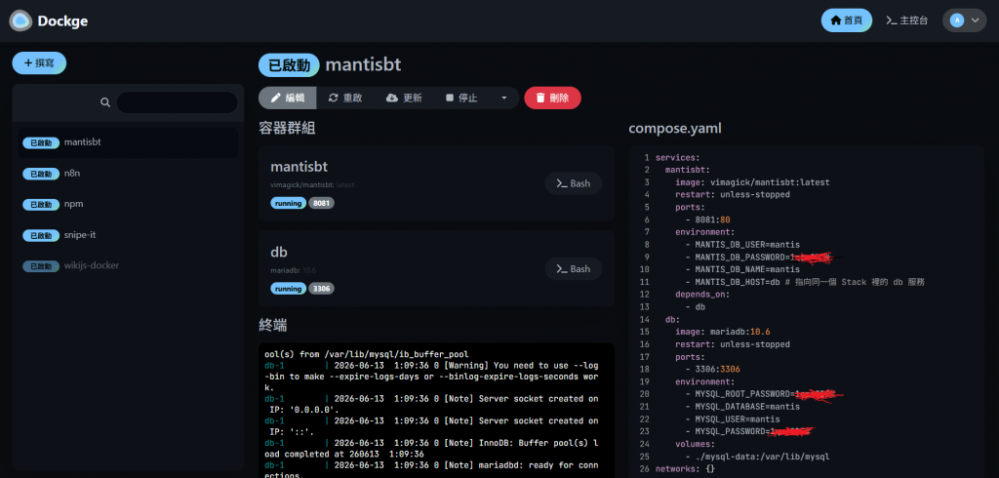This screenshot has height=478, width=999.
Task: Open the user profile dropdown
Action: tap(964, 20)
